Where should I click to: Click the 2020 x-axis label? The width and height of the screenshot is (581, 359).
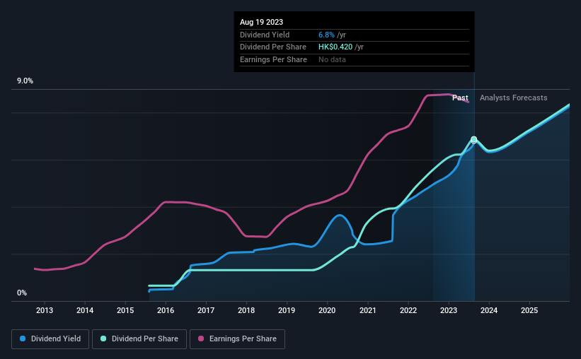pos(327,310)
